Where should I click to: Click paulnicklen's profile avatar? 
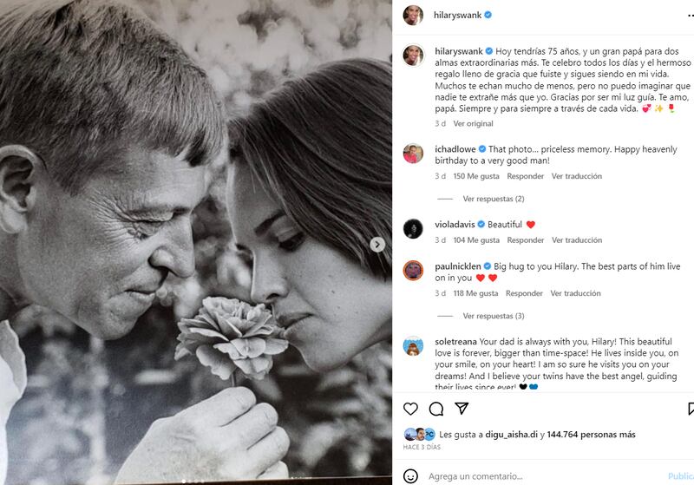(x=413, y=270)
